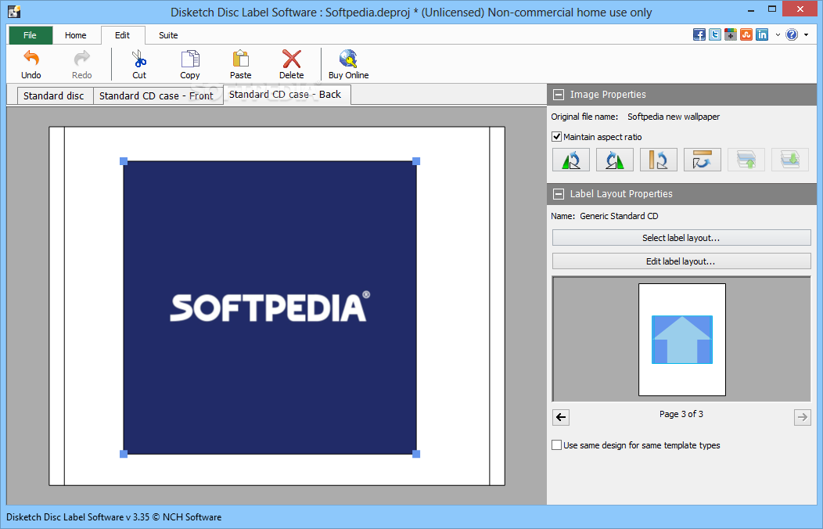
Task: Switch to Standard CD case - Front tab
Action: point(156,96)
